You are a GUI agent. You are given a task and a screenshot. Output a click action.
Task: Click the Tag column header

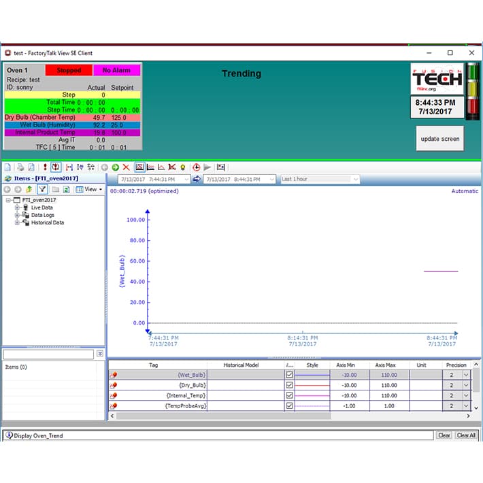pos(158,365)
